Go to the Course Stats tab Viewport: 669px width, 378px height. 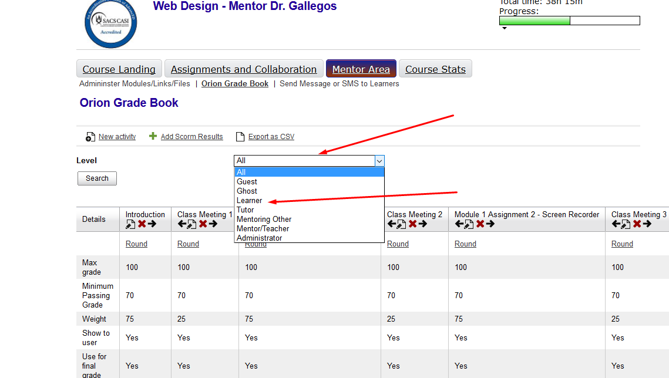(x=435, y=69)
